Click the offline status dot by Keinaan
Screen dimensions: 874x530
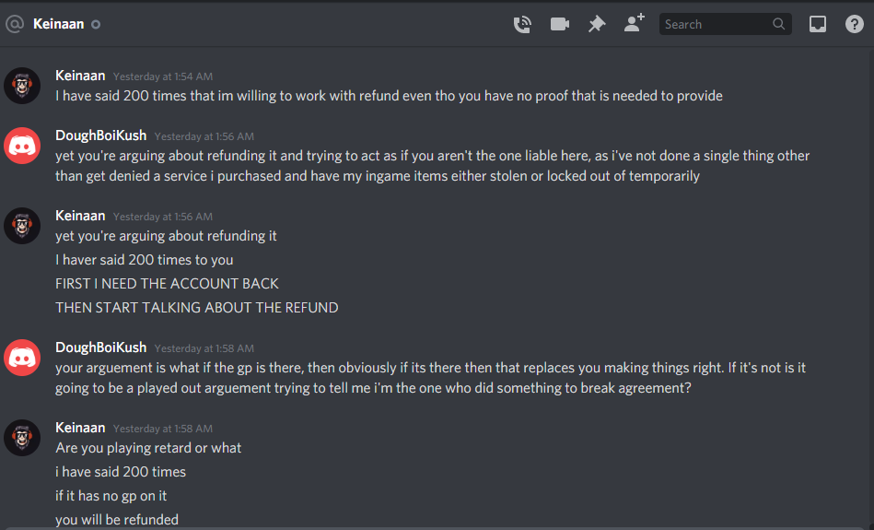click(96, 25)
